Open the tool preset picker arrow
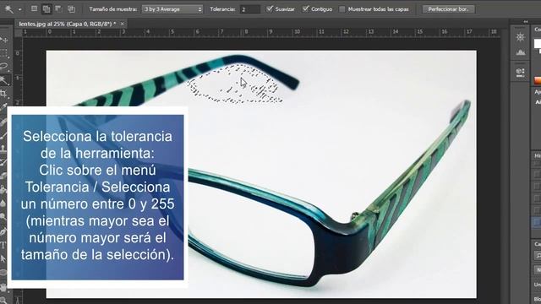541x304 pixels. (x=19, y=9)
